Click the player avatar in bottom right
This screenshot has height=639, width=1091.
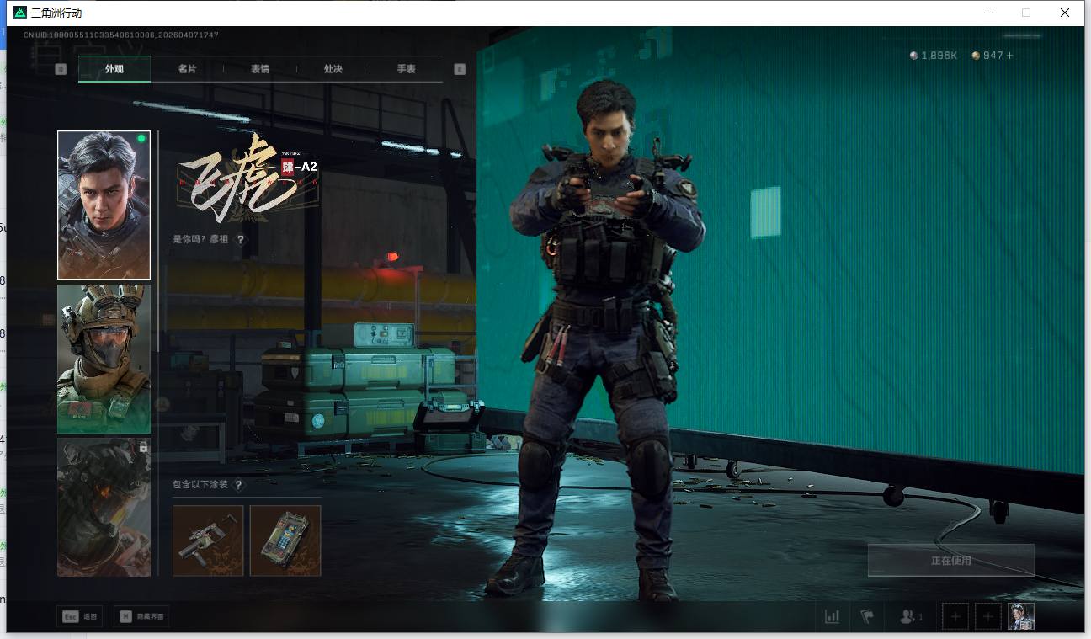(x=1020, y=617)
